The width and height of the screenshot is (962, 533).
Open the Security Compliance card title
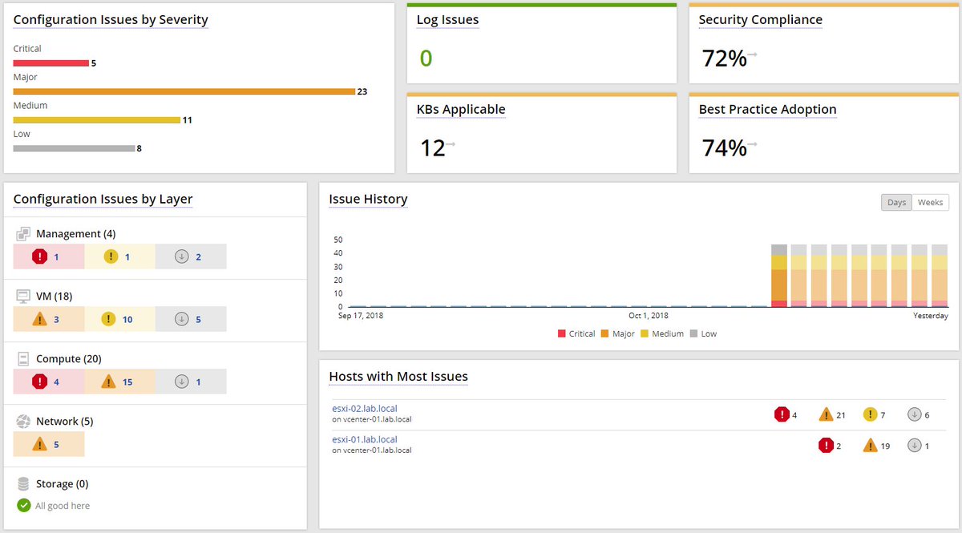coord(760,20)
